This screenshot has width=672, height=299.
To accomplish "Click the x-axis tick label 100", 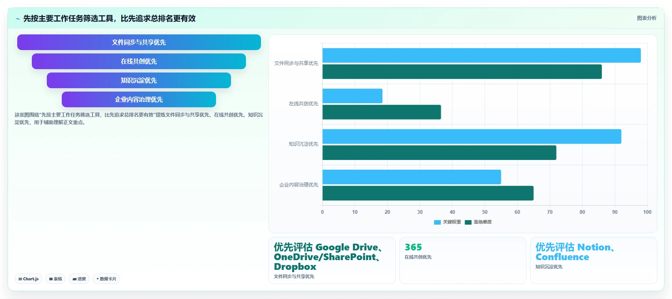I will pos(647,212).
